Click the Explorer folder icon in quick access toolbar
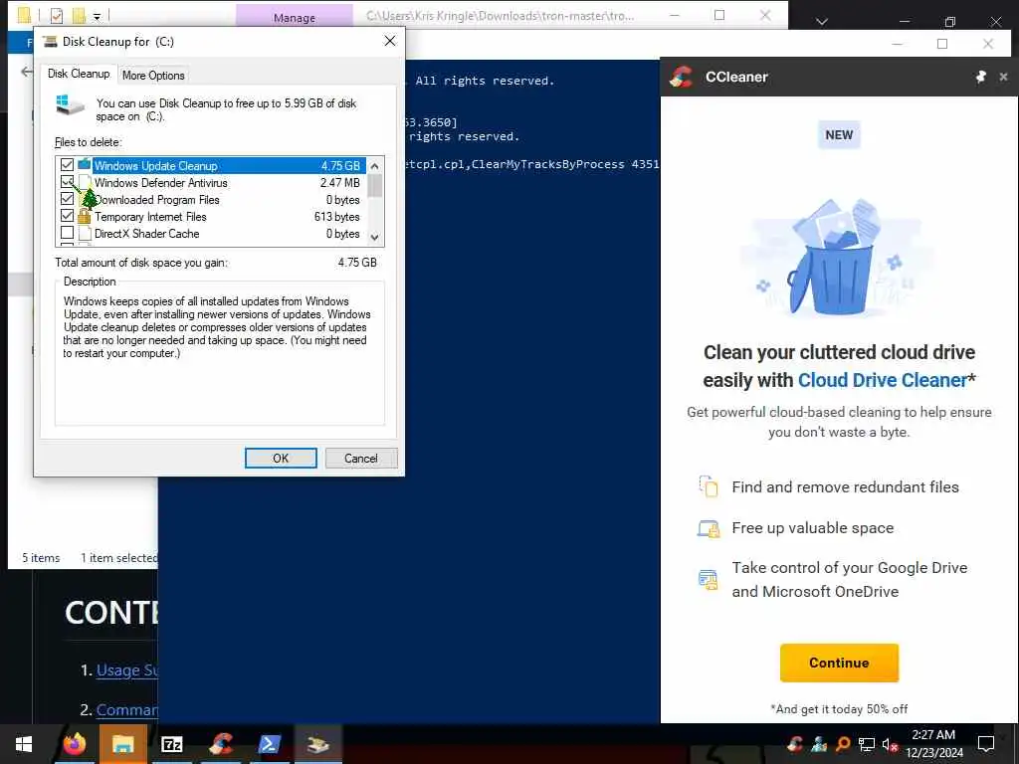Viewport: 1019px width, 764px height. (24, 15)
